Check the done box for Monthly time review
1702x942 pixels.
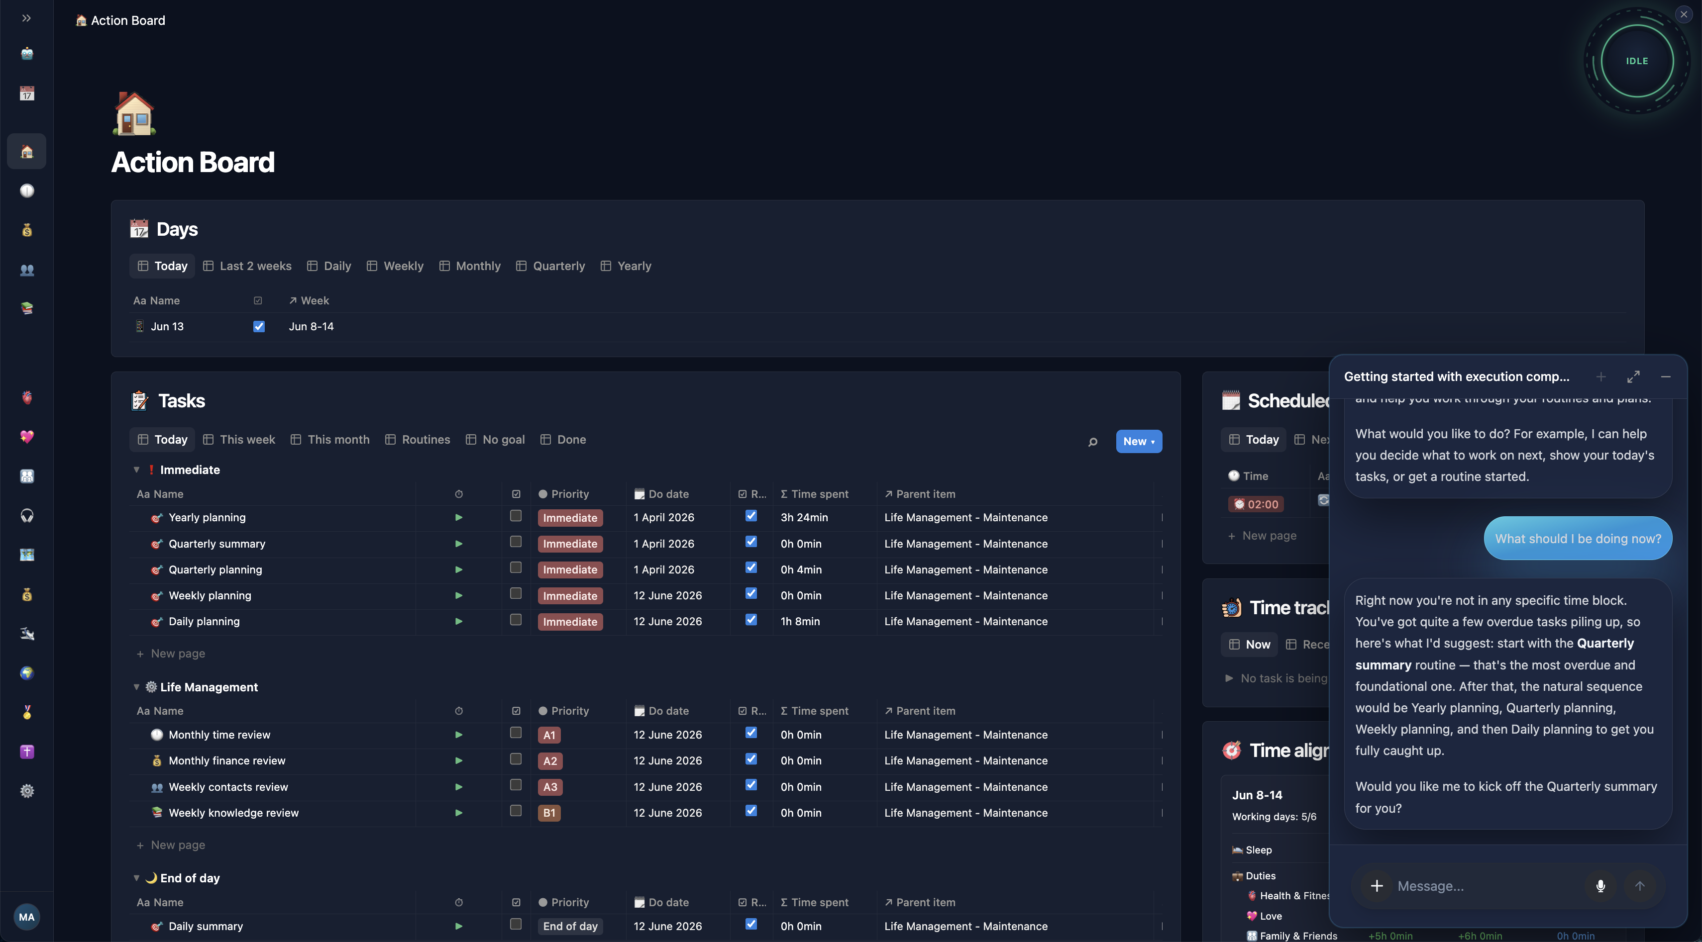(x=516, y=733)
